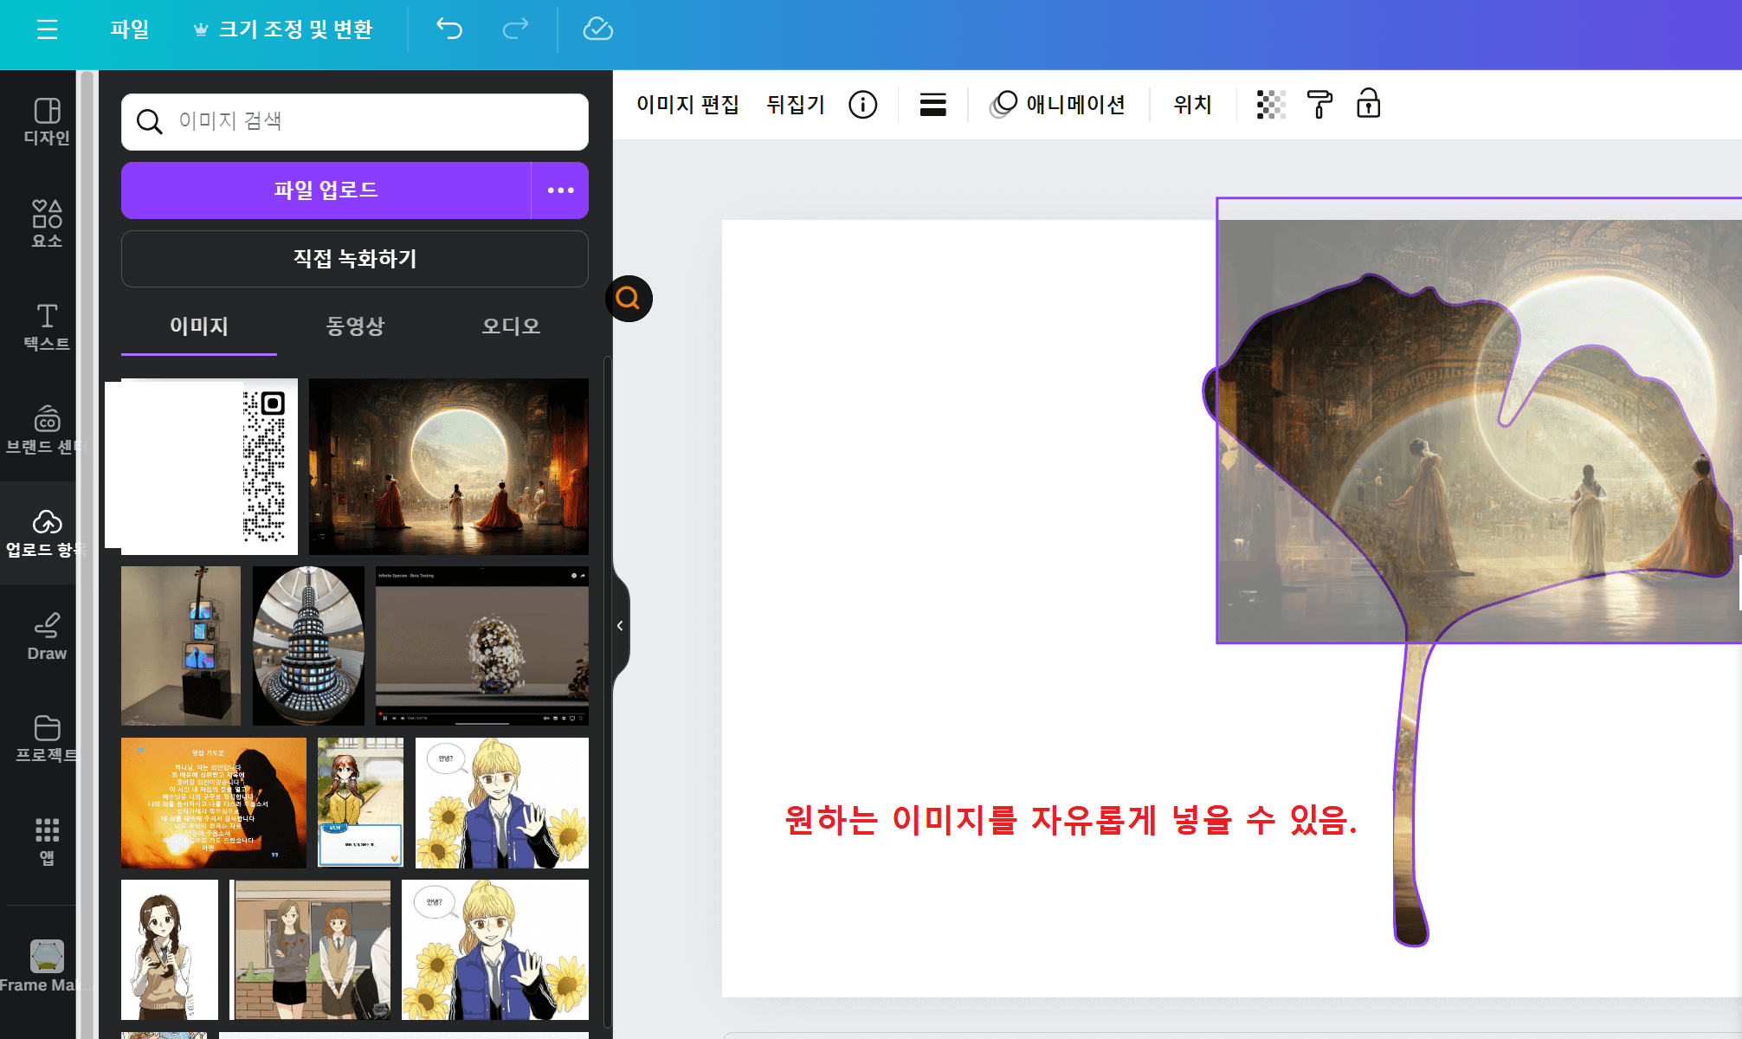
Task: Open more upload options via ellipsis
Action: click(x=560, y=190)
